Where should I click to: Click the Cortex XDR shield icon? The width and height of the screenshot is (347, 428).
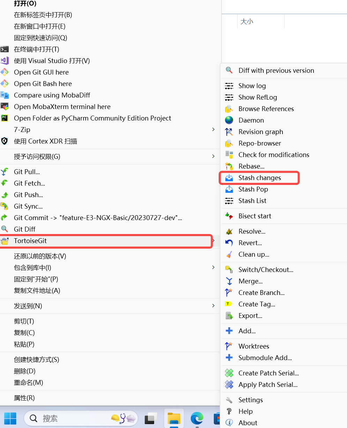coord(4,141)
